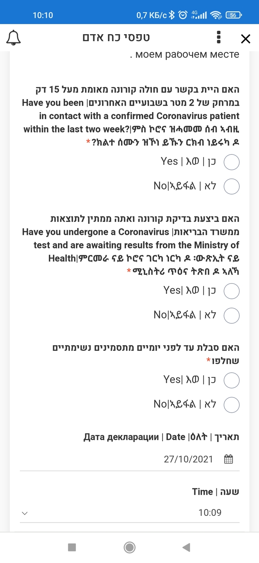The height and width of the screenshot is (563, 259).
Task: Tap the notification bell icon
Action: [14, 38]
